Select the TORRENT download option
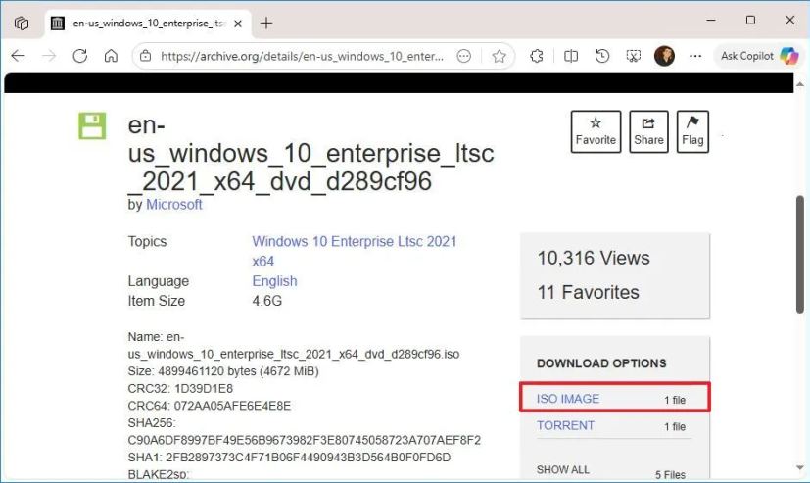810x483 pixels. [565, 425]
